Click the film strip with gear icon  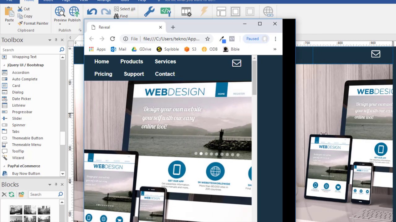tap(187, 12)
